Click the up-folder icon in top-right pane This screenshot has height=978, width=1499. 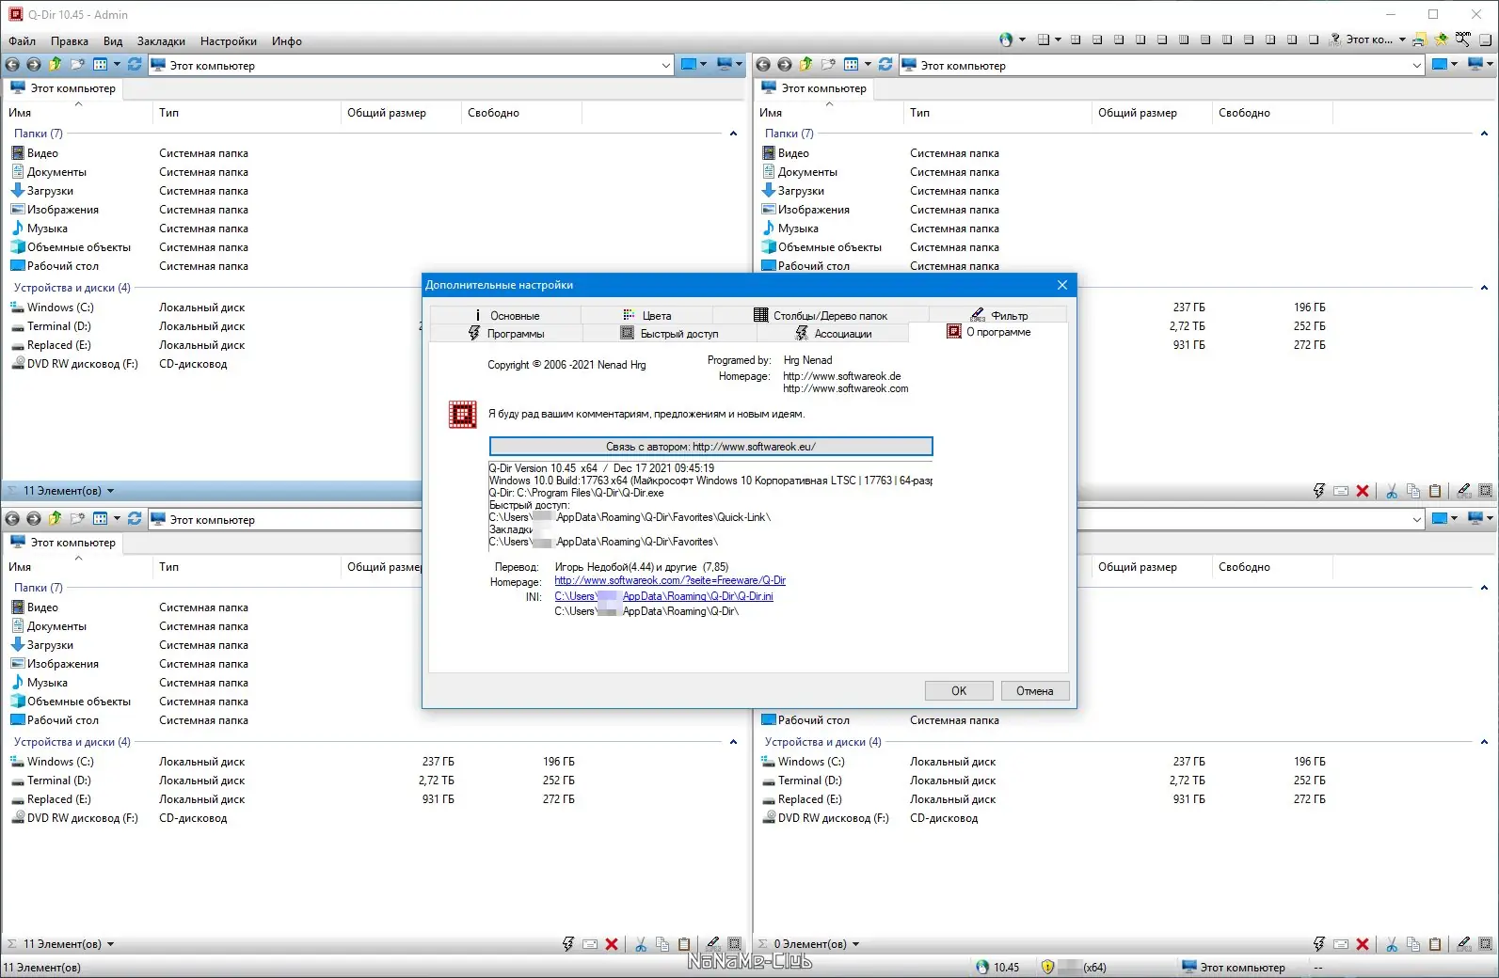tap(805, 65)
